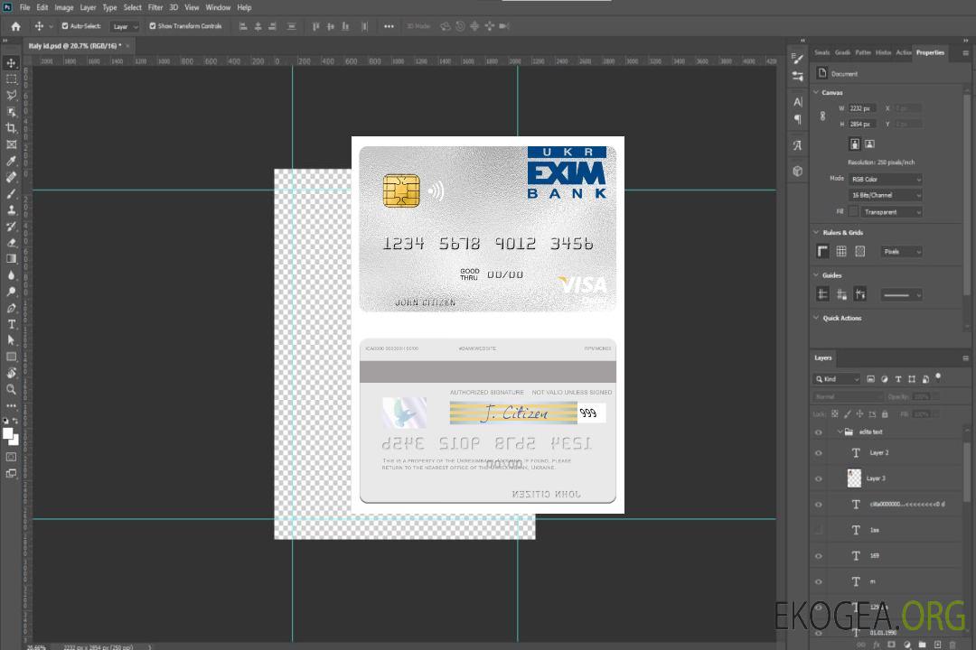976x650 pixels.
Task: Hide the 'm' text layer
Action: (819, 582)
